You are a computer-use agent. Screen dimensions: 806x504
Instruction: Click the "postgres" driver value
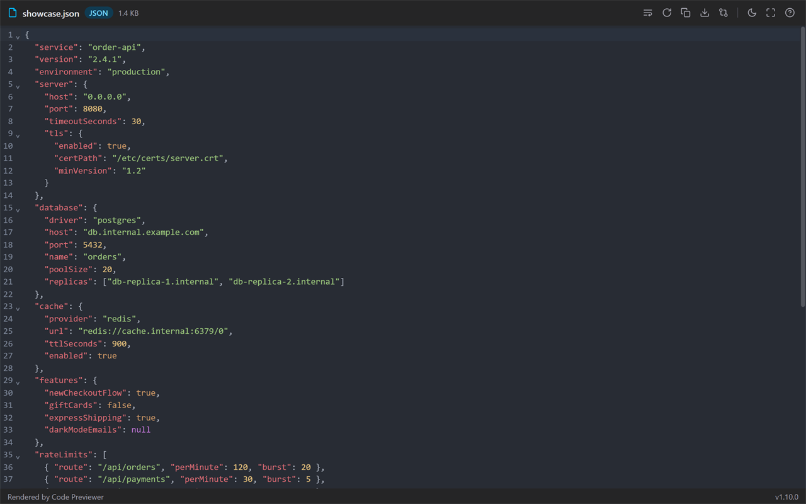(116, 220)
